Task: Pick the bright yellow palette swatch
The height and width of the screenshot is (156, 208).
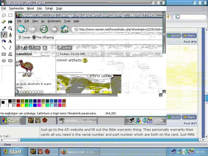Action: pos(22,105)
